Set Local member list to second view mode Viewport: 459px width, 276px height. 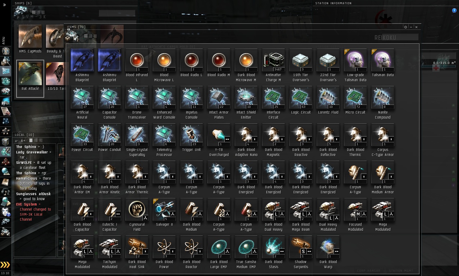[x=36, y=140]
